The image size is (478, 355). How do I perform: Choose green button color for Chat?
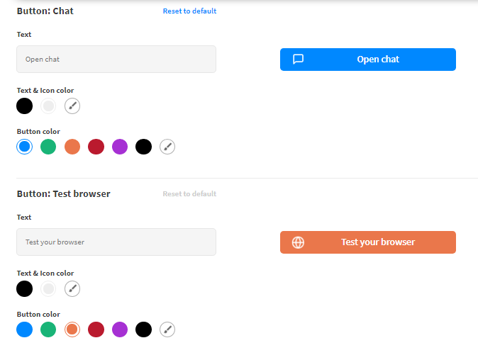pos(48,147)
